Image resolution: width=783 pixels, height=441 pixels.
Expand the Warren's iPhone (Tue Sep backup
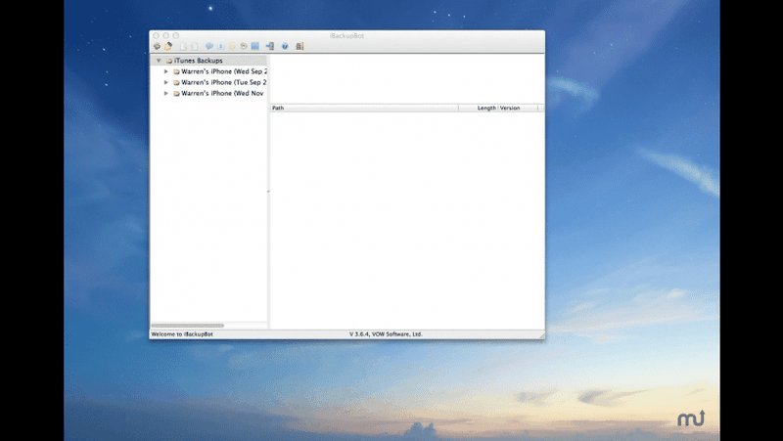166,82
